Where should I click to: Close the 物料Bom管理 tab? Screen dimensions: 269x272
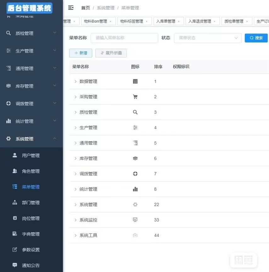click(x=111, y=21)
